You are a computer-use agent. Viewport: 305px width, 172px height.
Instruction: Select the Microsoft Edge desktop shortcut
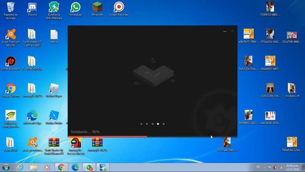[x=32, y=118]
